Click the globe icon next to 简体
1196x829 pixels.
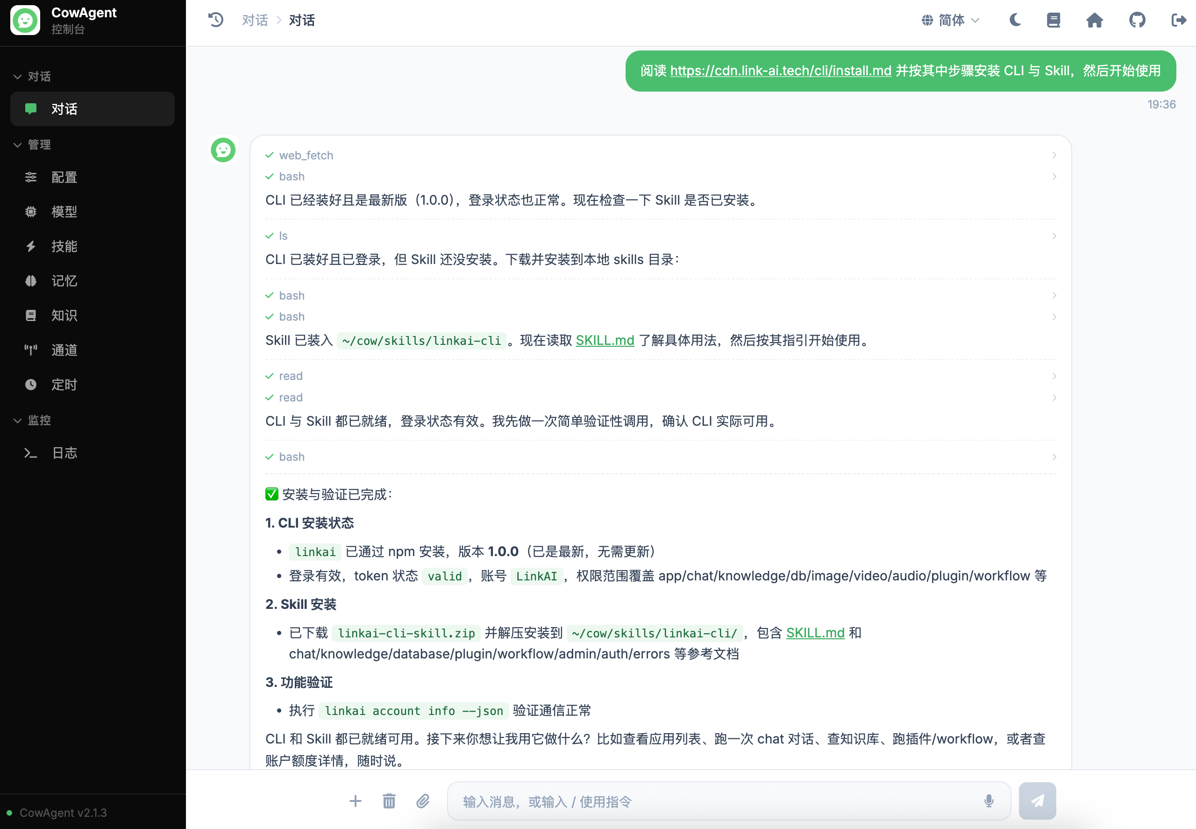click(x=927, y=20)
